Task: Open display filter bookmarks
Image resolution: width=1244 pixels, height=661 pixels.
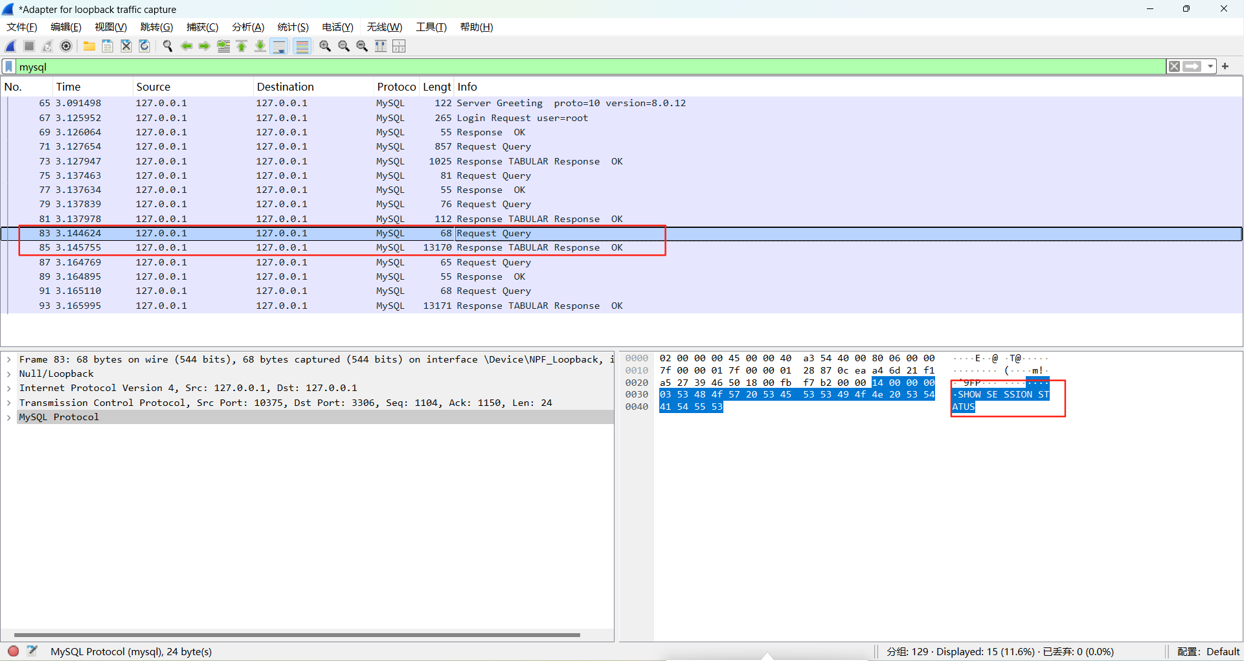Action: (9, 67)
